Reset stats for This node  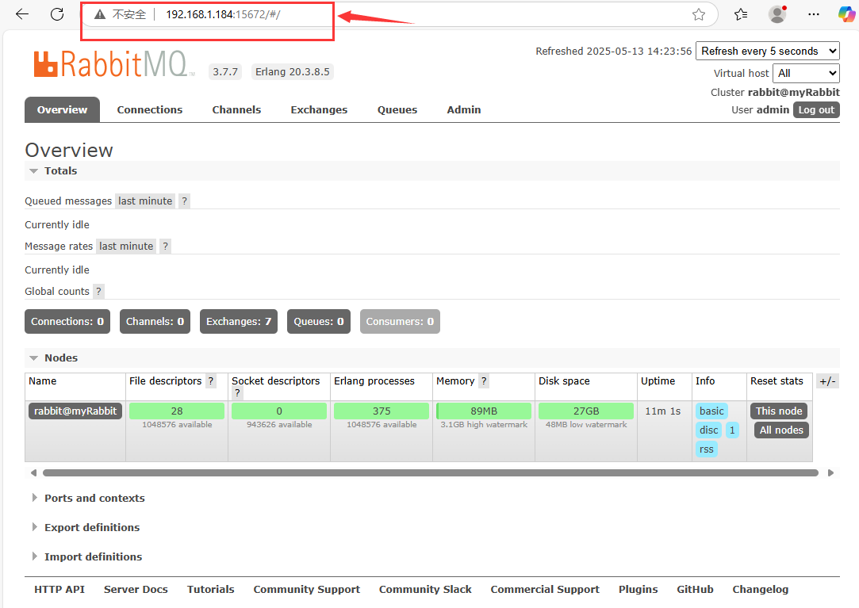(779, 411)
